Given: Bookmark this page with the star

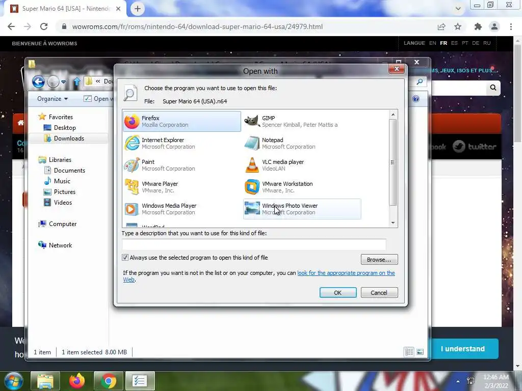Looking at the screenshot, I should pyautogui.click(x=458, y=26).
